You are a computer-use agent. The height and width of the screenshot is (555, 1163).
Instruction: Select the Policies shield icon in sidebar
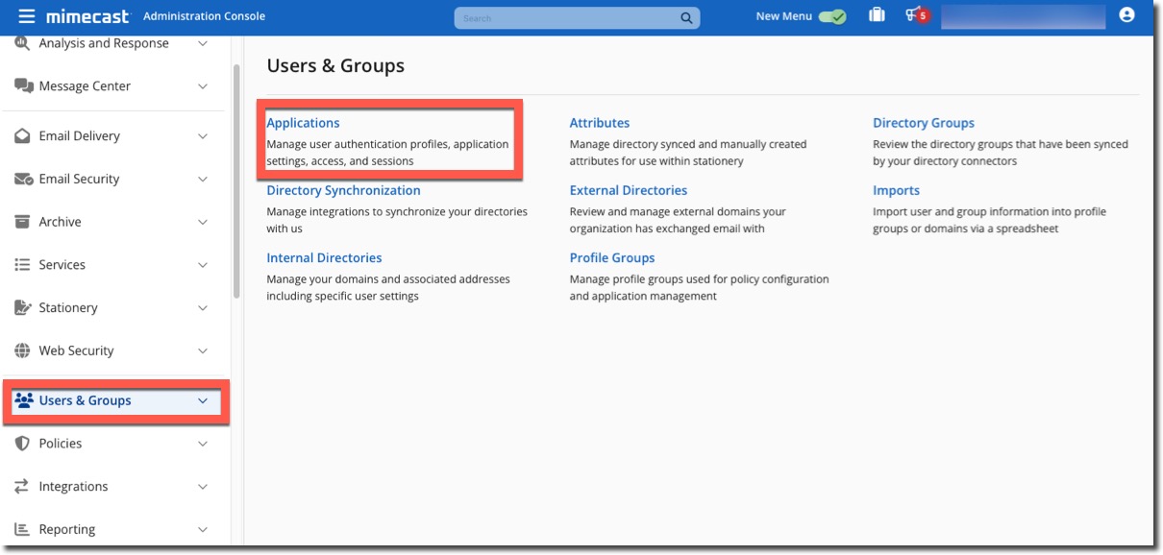(x=21, y=443)
